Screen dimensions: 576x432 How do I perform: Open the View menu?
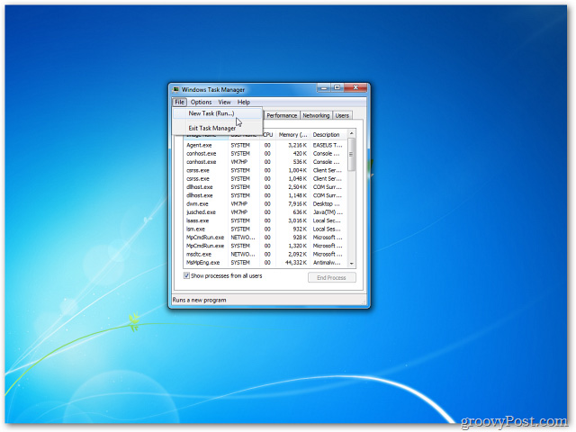(x=224, y=102)
